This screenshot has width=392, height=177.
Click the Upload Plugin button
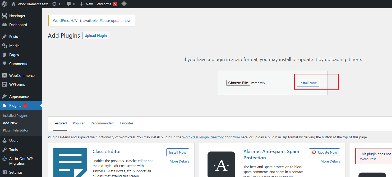(x=96, y=36)
